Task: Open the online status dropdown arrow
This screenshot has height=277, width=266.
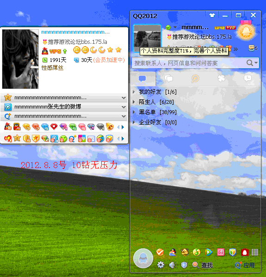Action: click(x=175, y=27)
